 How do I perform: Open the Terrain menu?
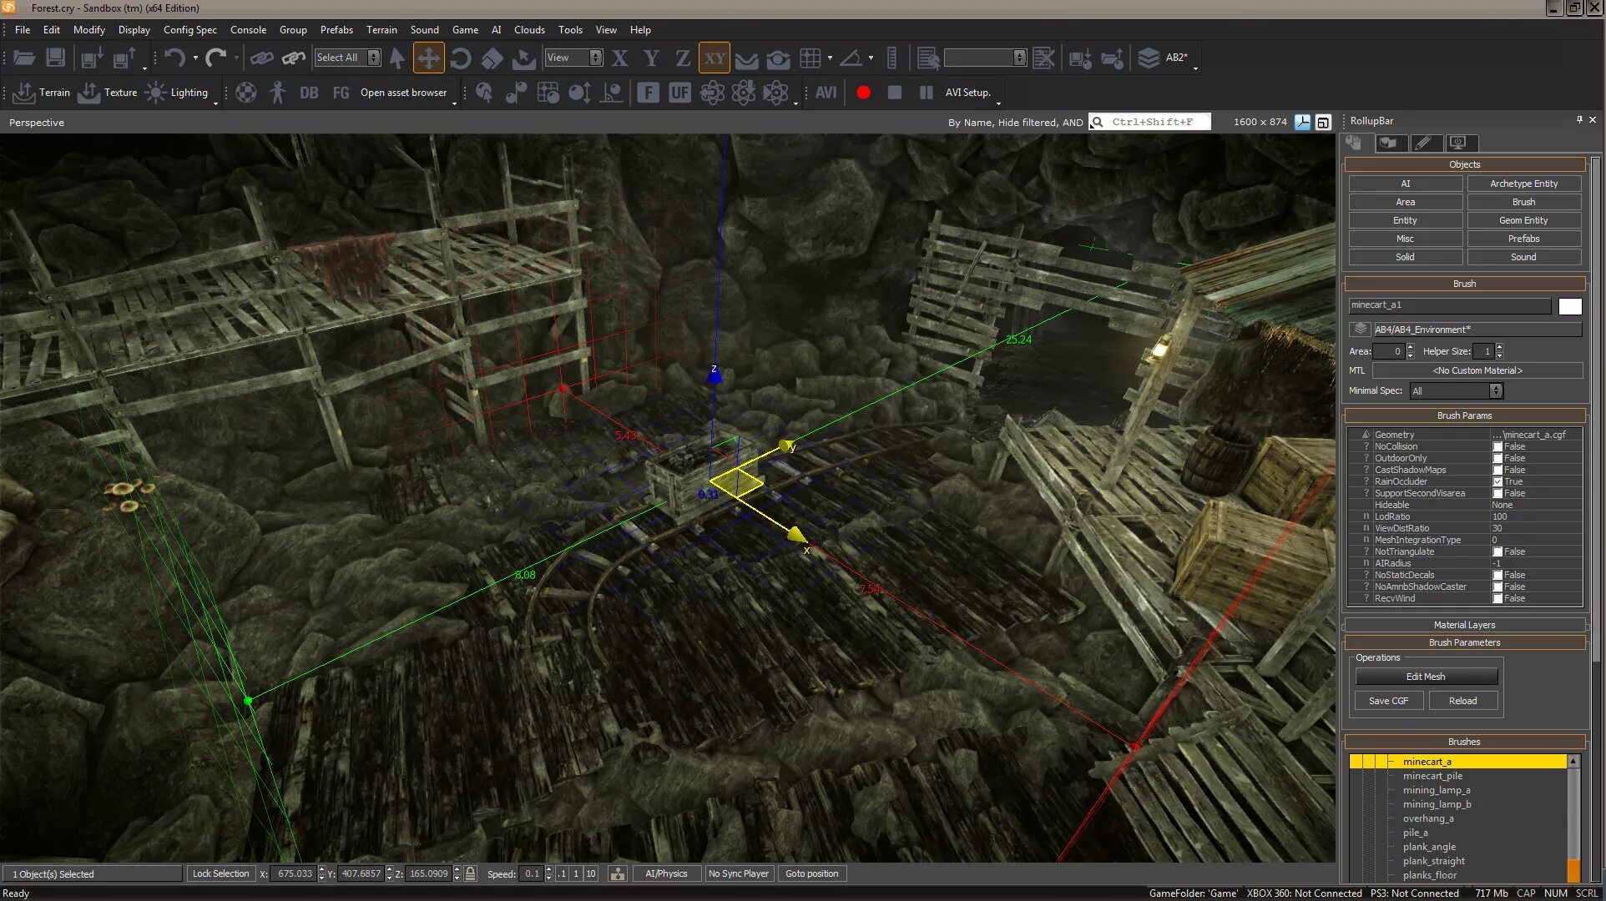coord(381,29)
